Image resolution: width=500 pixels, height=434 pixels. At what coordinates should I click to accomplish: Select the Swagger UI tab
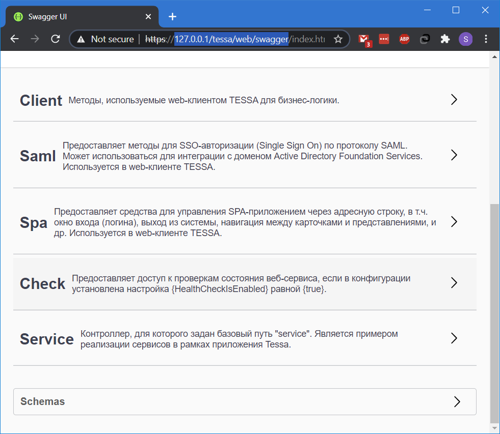[x=82, y=17]
